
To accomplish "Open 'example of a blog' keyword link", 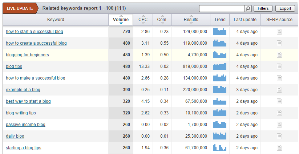I will (23, 90).
